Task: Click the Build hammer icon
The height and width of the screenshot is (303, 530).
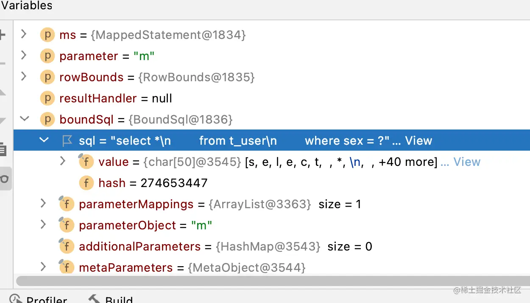Action: coord(94,299)
